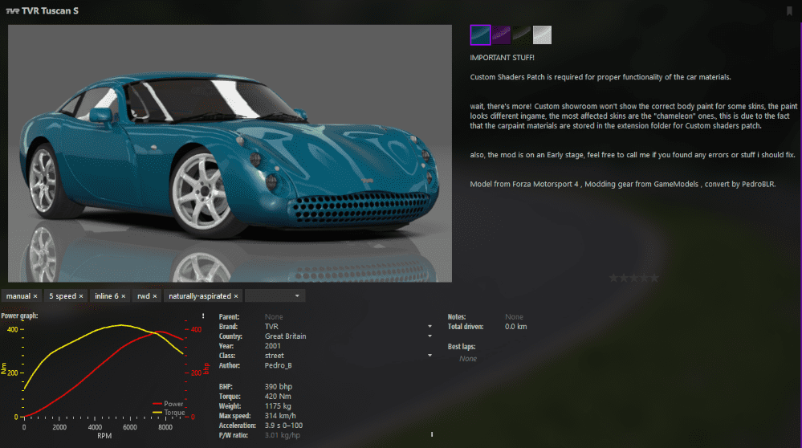
Task: Click the rwd tag label
Action: tap(144, 296)
